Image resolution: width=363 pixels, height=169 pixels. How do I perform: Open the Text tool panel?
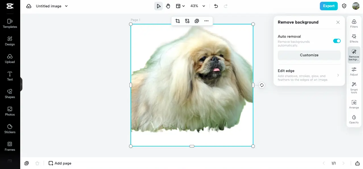pyautogui.click(x=10, y=76)
